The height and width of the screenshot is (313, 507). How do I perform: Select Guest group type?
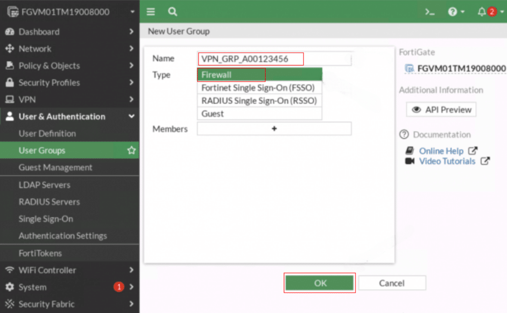(x=259, y=113)
